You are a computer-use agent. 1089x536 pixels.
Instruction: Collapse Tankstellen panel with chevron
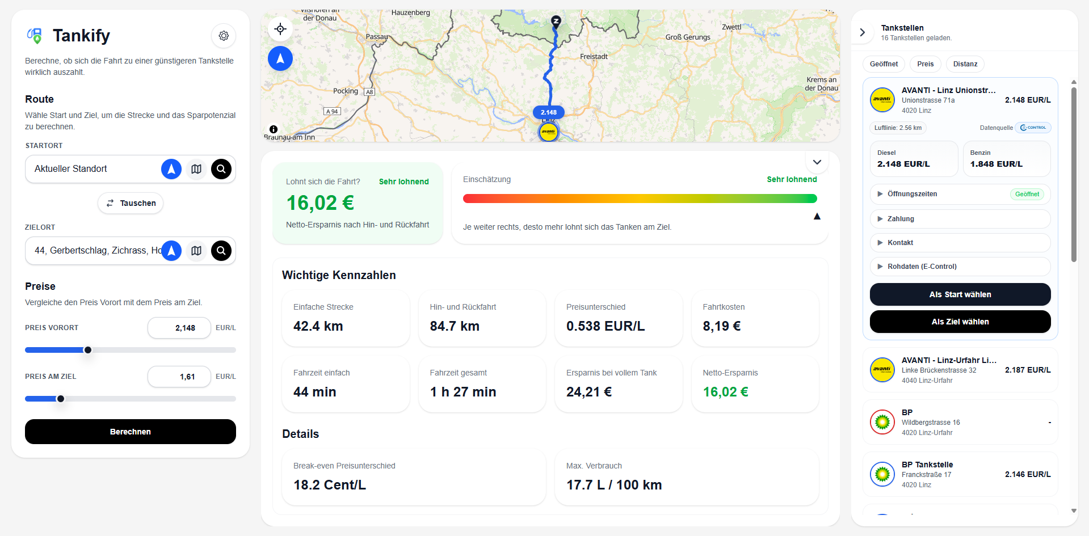coord(863,32)
